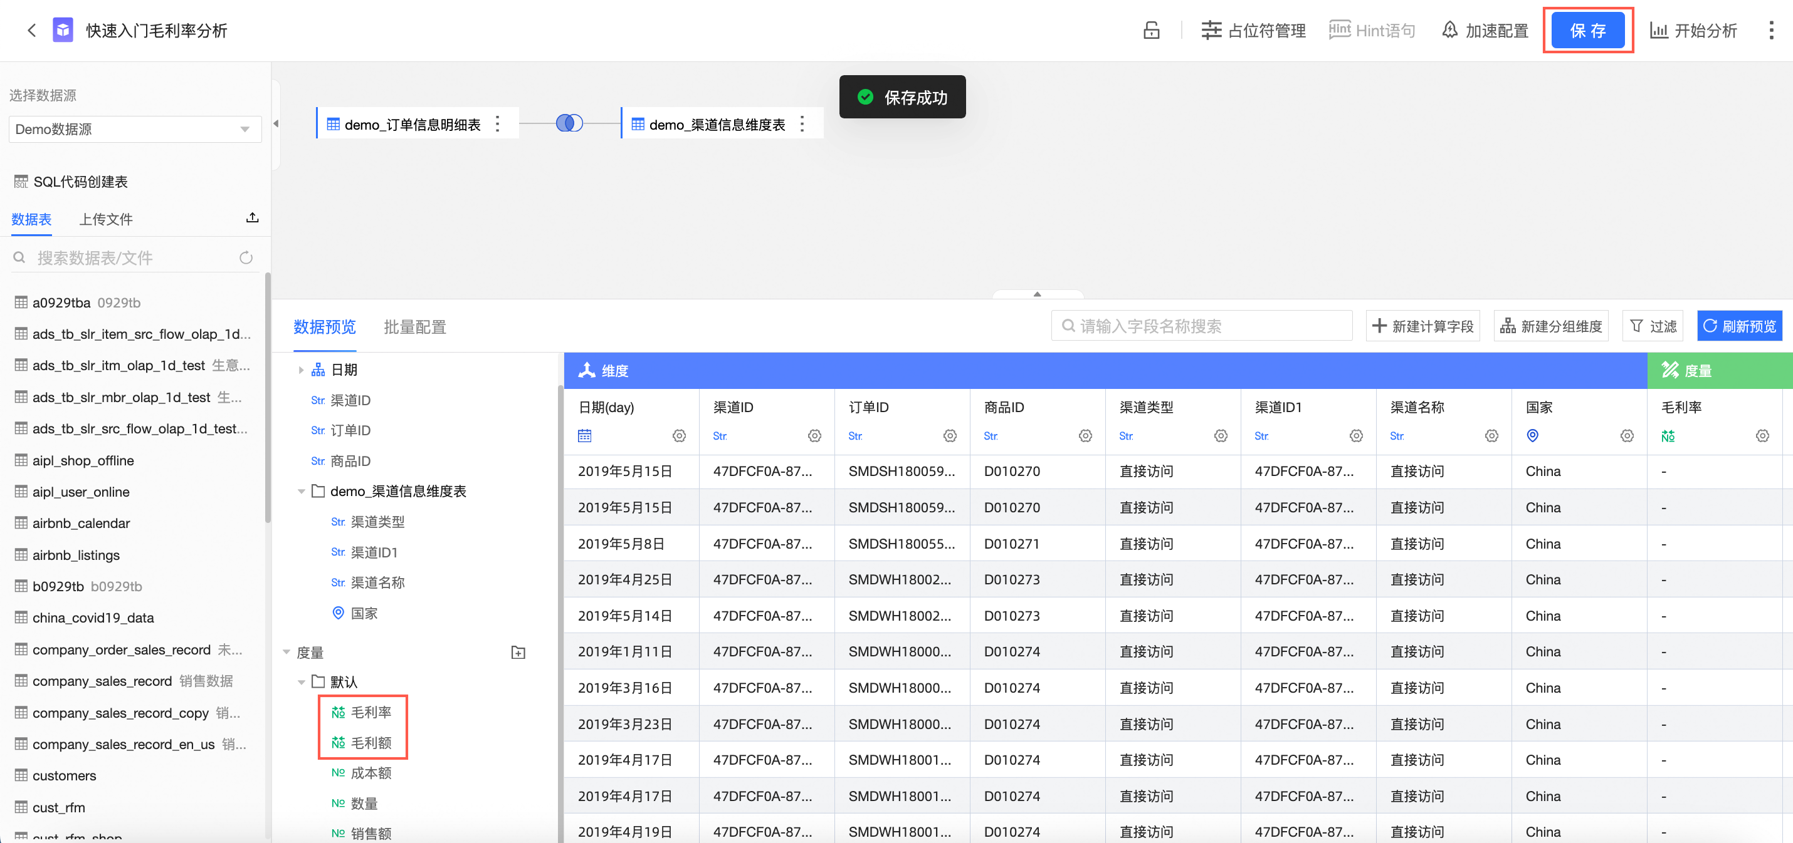
Task: Click the upload file icon
Action: (253, 218)
